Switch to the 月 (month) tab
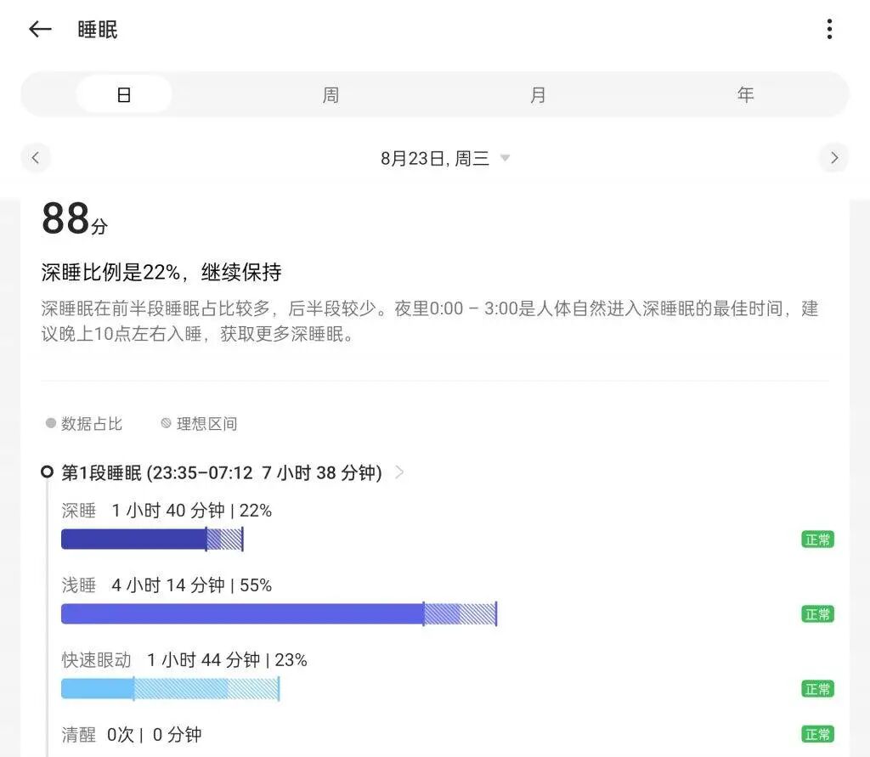Image resolution: width=870 pixels, height=757 pixels. [x=538, y=94]
